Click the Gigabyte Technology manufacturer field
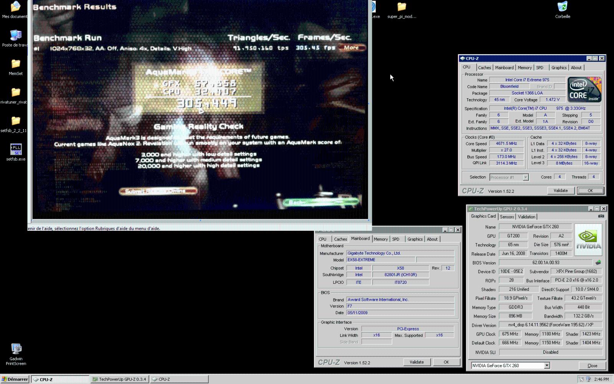Screen dimensions: 614x384 (x=400, y=253)
